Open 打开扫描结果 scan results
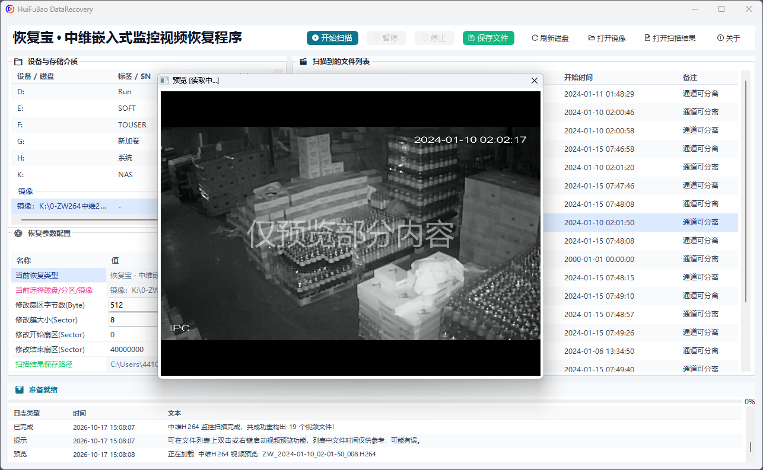This screenshot has height=470, width=763. tap(670, 38)
